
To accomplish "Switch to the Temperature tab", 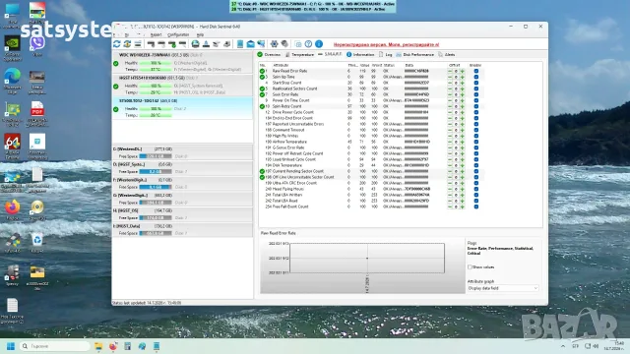I will coord(299,55).
